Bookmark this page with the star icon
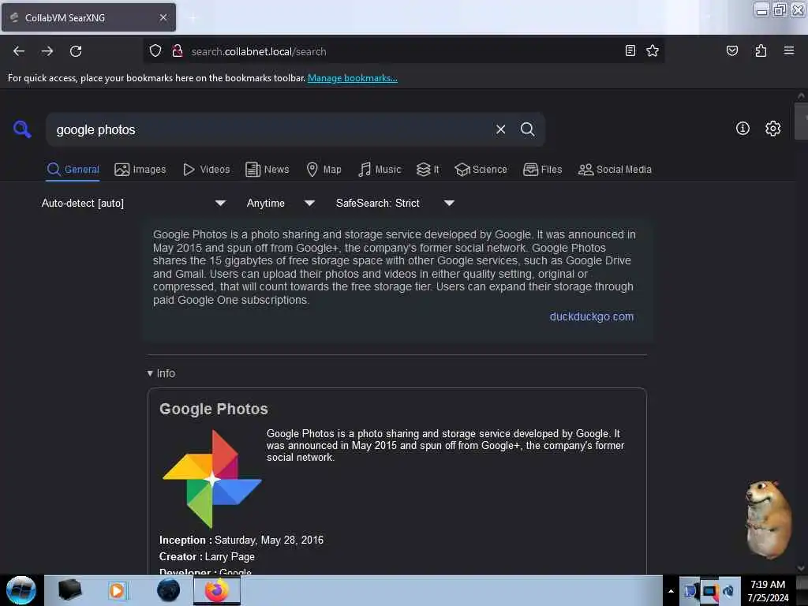808x606 pixels. (x=653, y=50)
